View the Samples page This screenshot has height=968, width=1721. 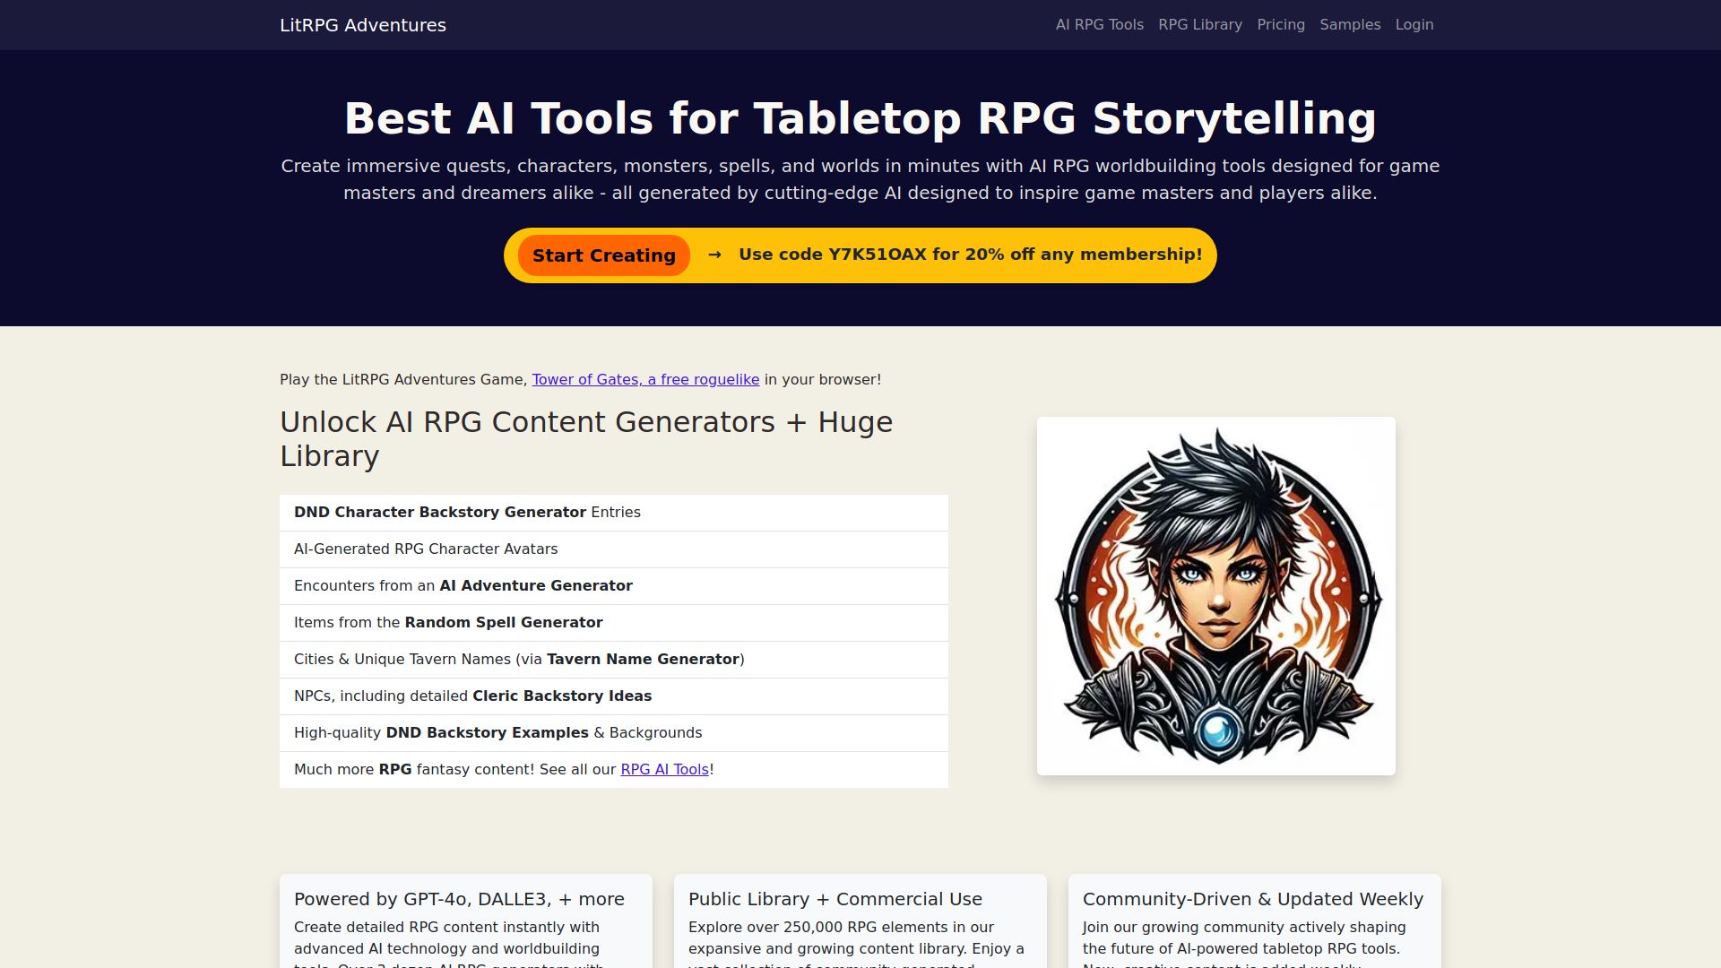1350,24
